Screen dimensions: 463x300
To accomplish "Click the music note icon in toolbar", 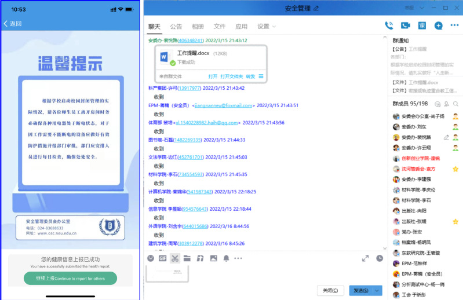I will tap(200, 258).
